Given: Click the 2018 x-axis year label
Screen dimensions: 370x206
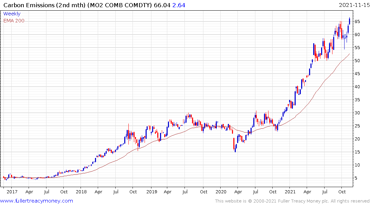Looking at the screenshot, I should coord(81,192).
